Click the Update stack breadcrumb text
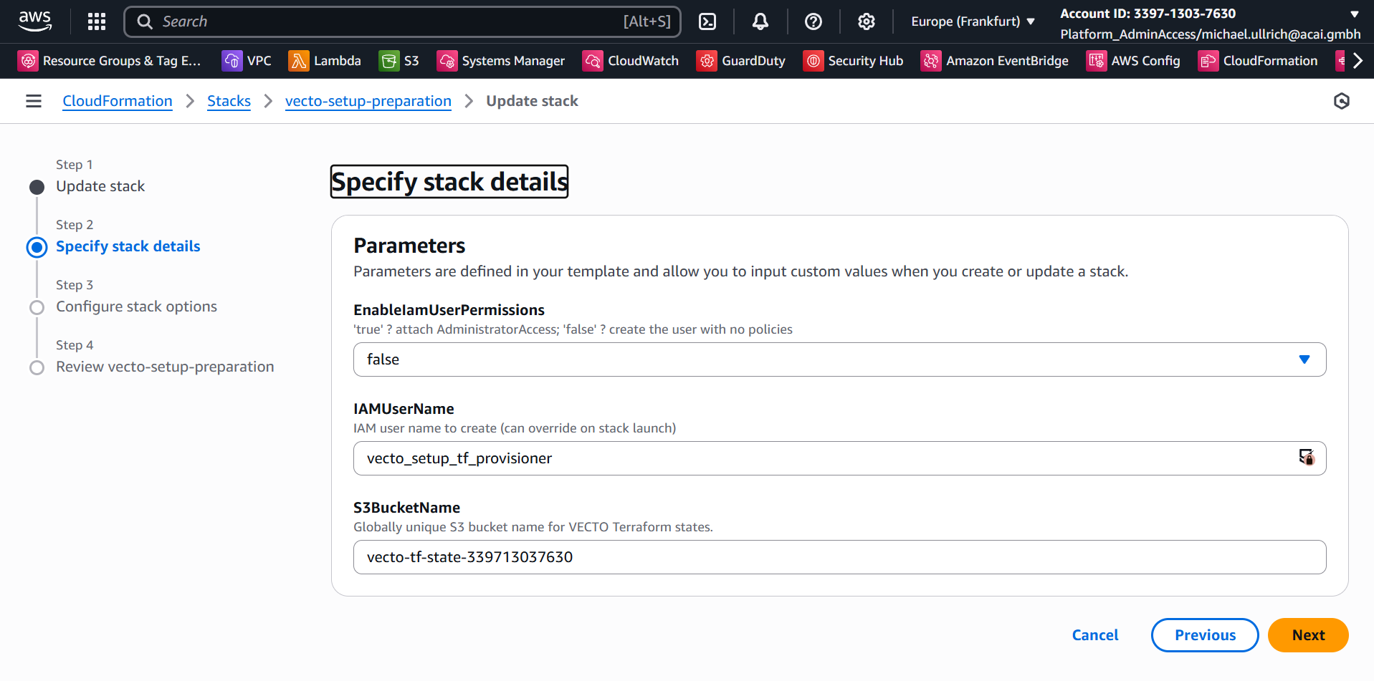The image size is (1374, 681). (532, 101)
